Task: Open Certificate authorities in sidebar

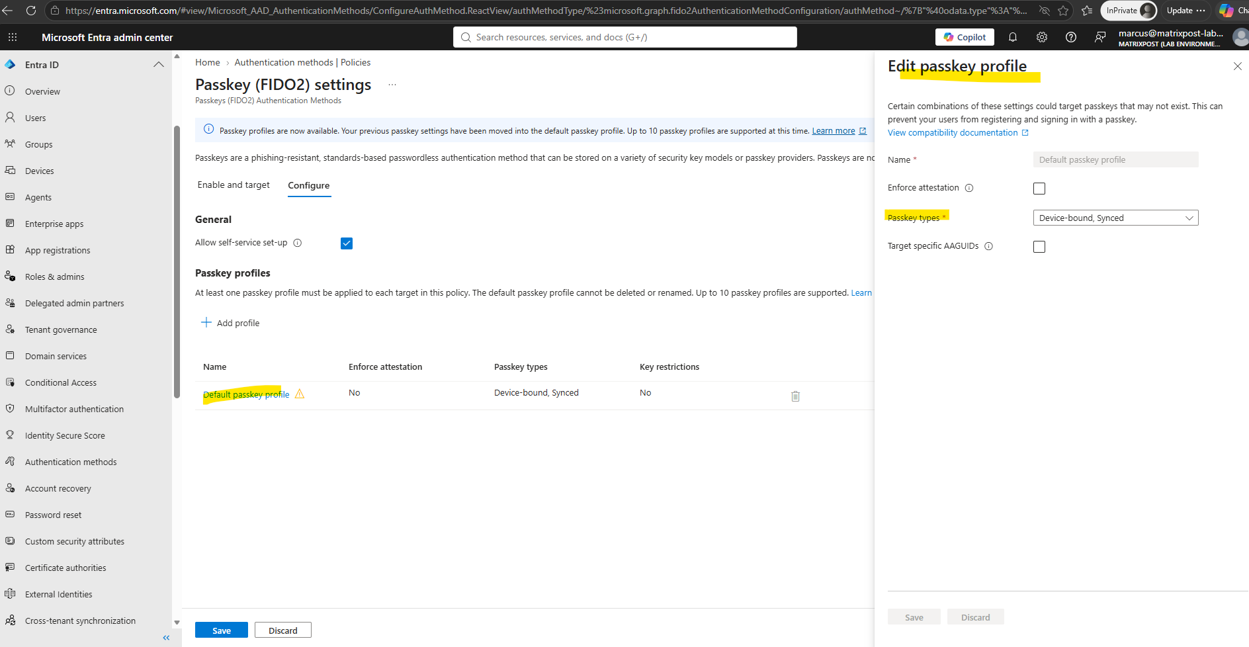Action: [x=65, y=568]
